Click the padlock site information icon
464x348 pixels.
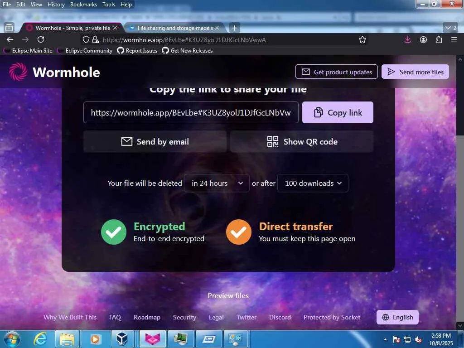(x=95, y=40)
